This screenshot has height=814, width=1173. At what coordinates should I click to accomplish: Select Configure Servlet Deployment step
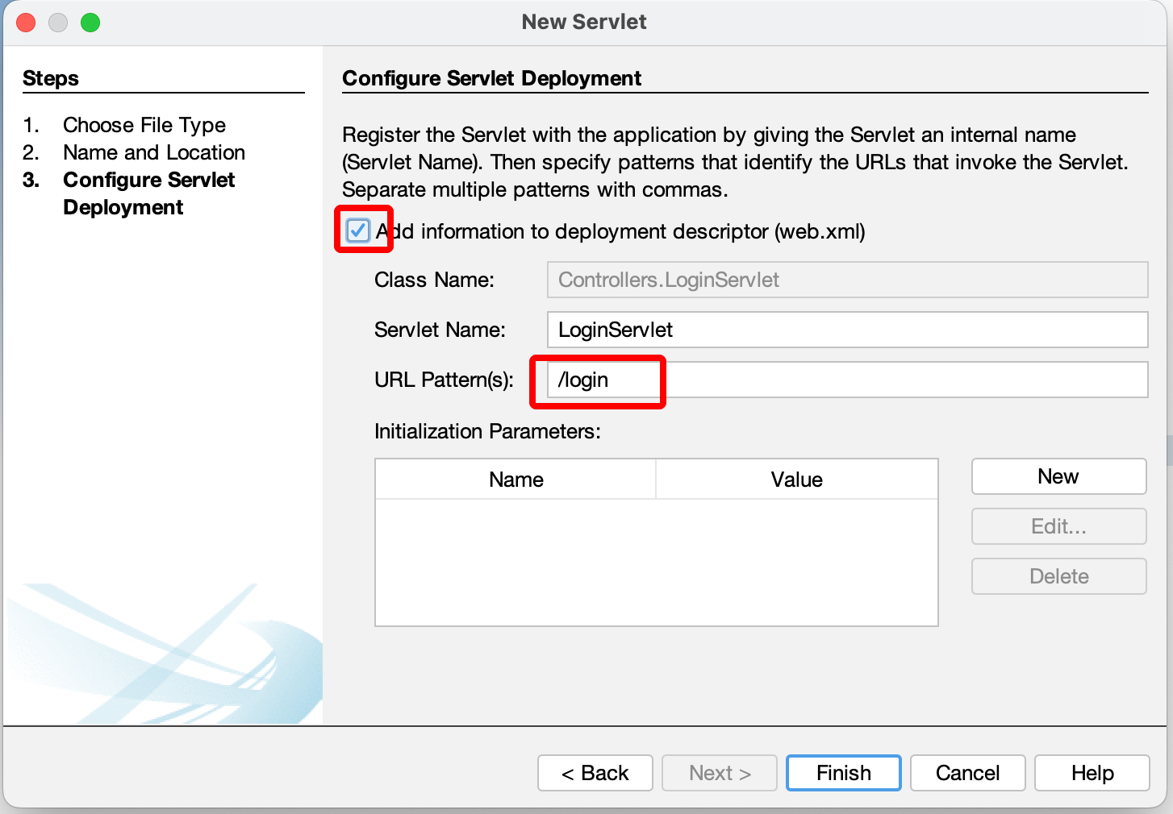pyautogui.click(x=149, y=193)
